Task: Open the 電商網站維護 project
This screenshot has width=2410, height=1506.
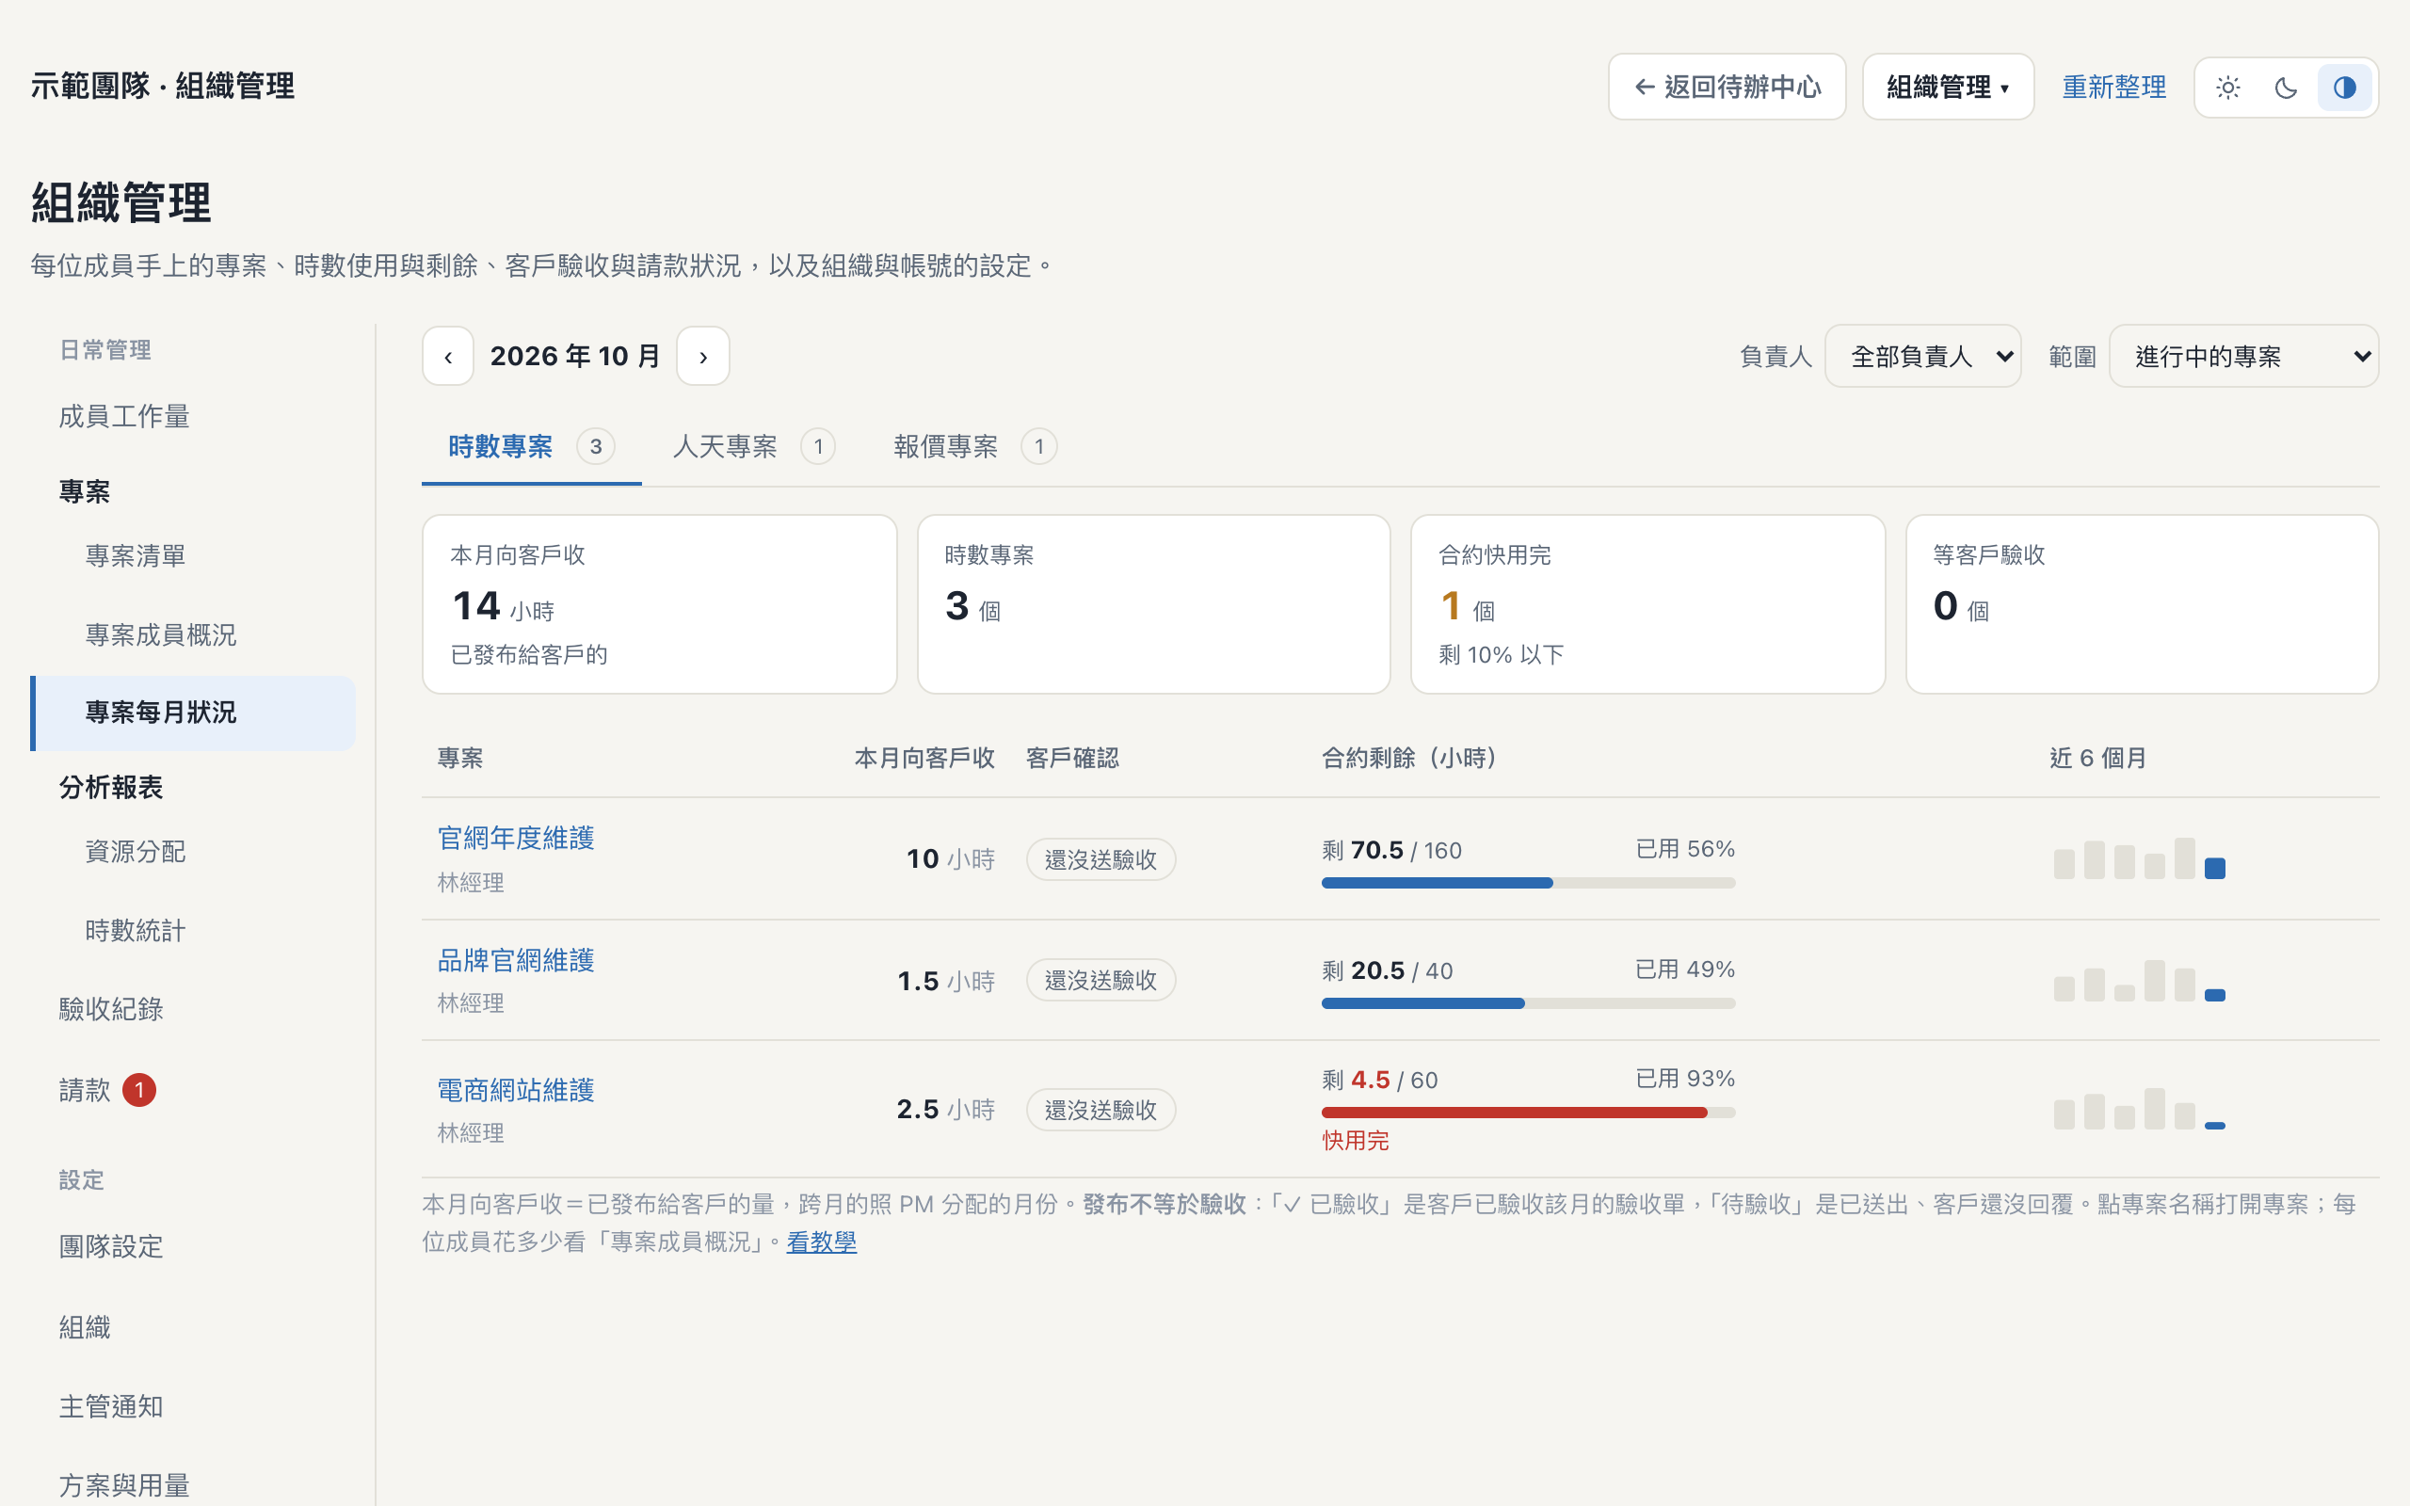Action: tap(516, 1090)
